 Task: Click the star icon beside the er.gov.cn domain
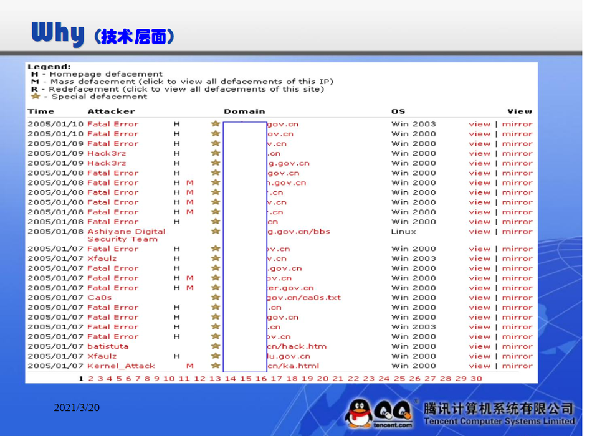pyautogui.click(x=216, y=288)
